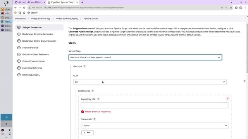248x139 pixels.
Task: Go forward in browser history
Action: [x=20, y=8]
